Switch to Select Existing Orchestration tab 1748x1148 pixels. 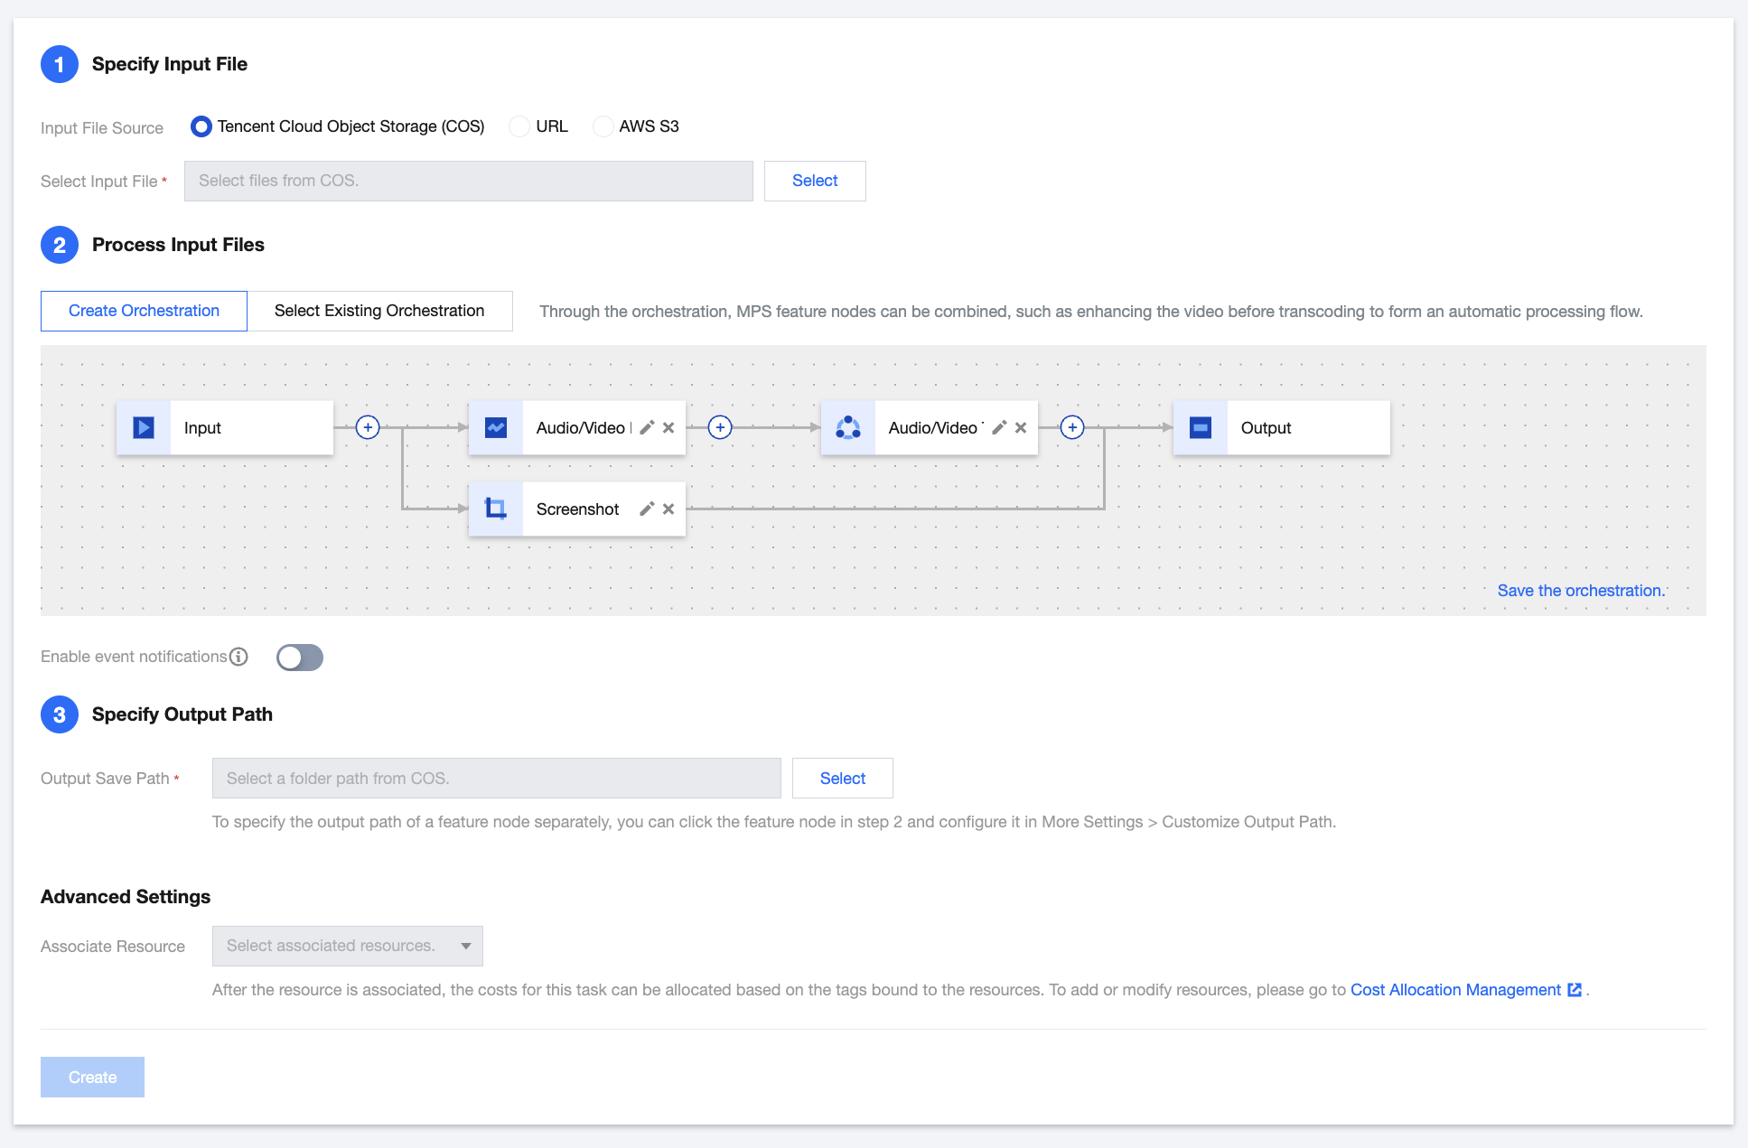tap(379, 311)
